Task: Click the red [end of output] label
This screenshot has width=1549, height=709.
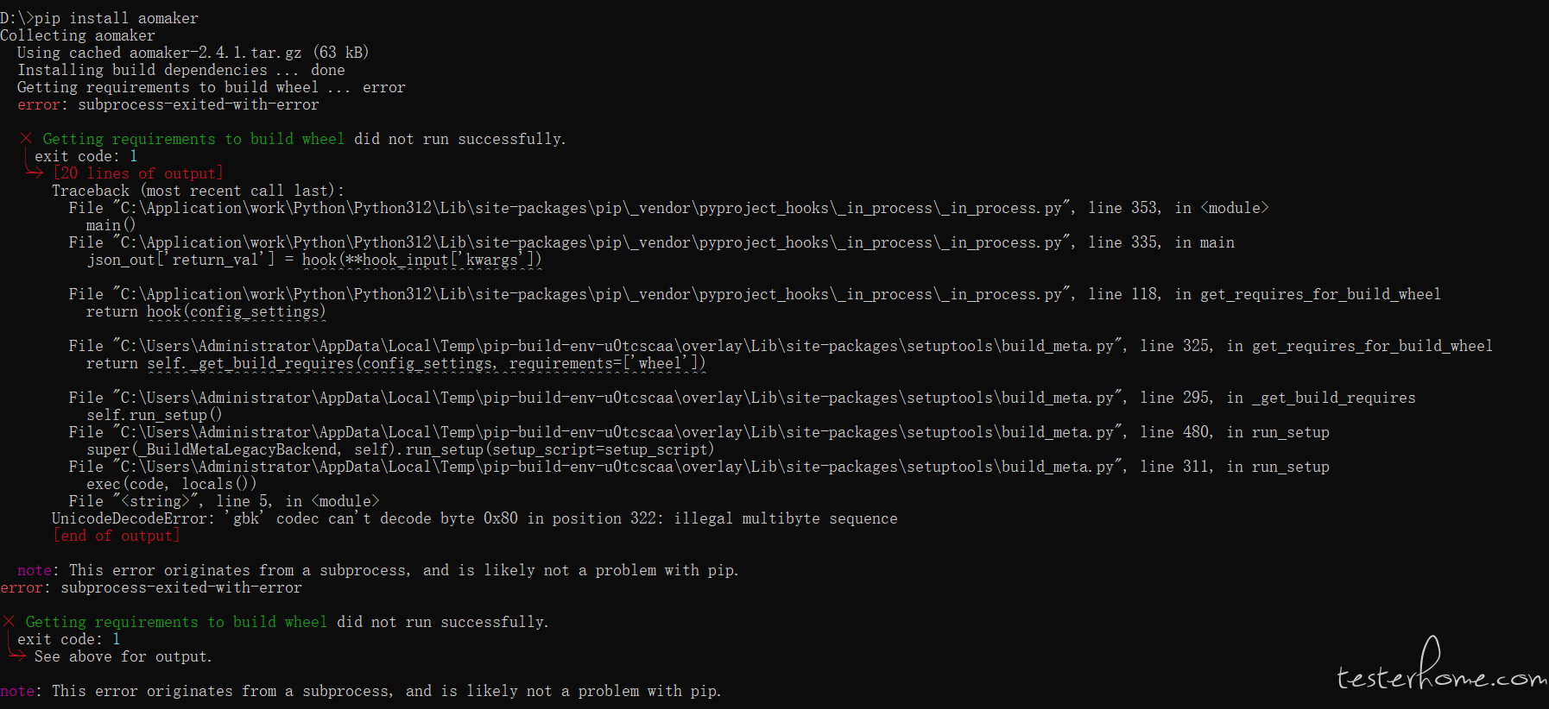Action: [117, 536]
